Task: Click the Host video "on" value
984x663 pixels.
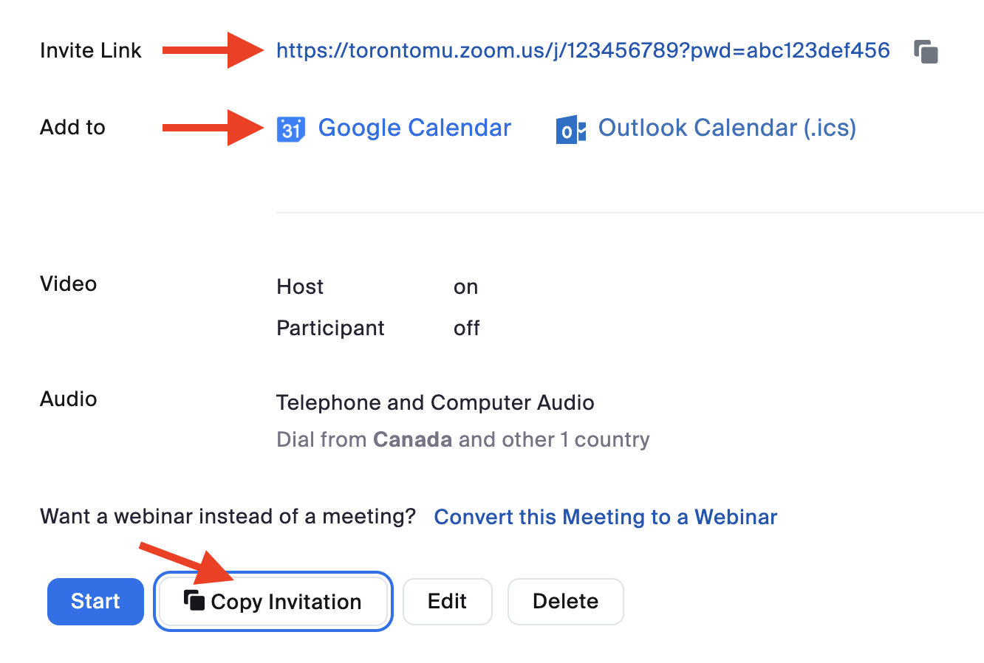Action: [465, 286]
